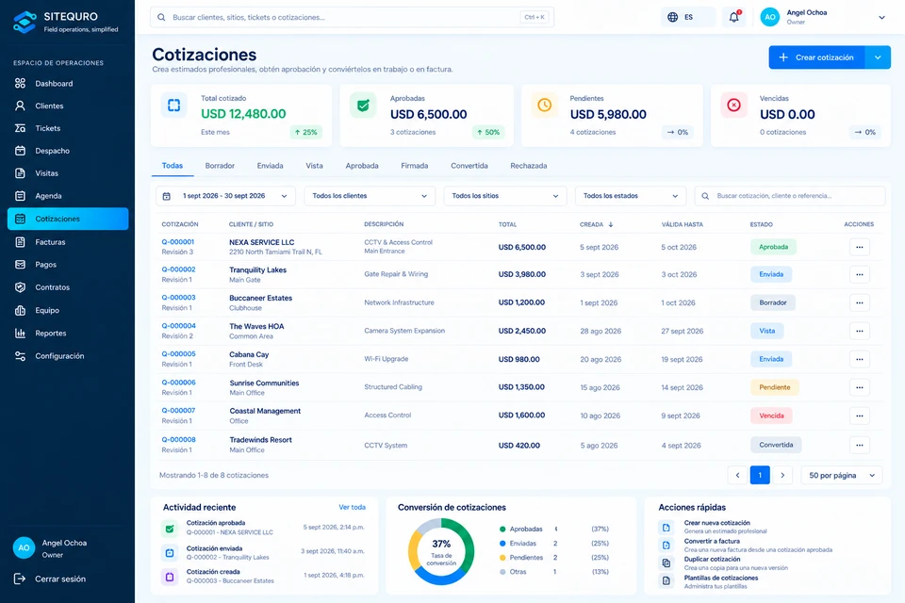Open the ES language selector
905x603 pixels.
coord(688,17)
